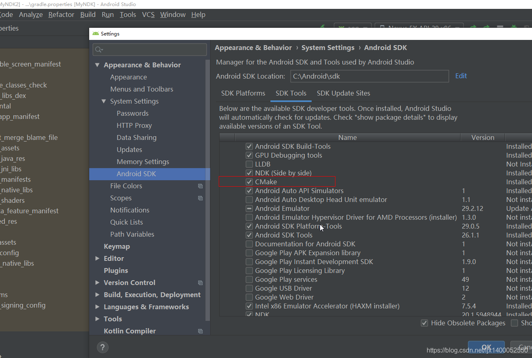The image size is (532, 358).
Task: Uncheck Intel x86 Emulator Accelerator checkbox
Action: (249, 306)
